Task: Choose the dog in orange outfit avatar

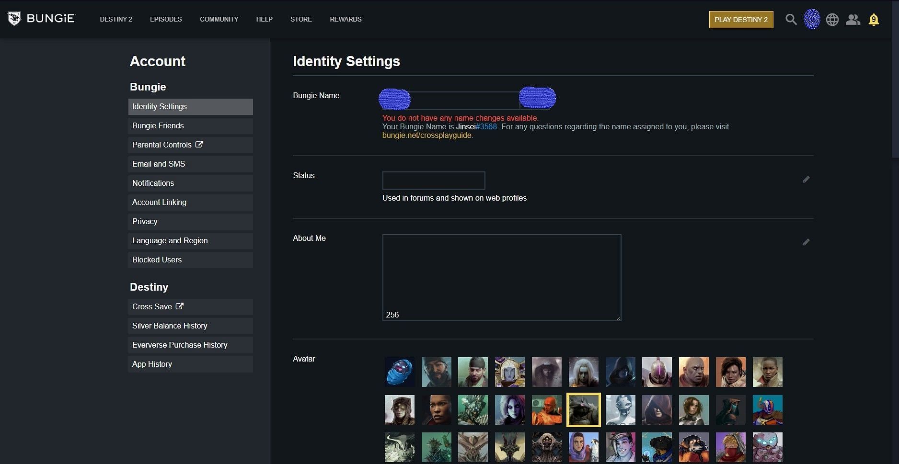Action: click(x=694, y=447)
